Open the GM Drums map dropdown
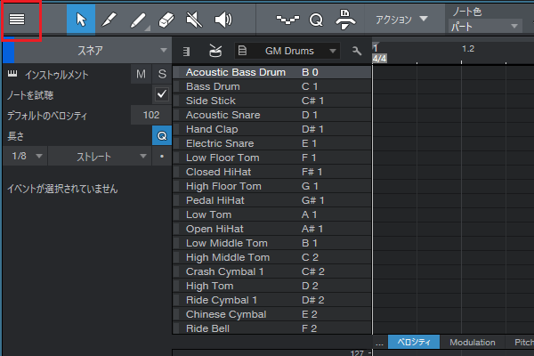 coord(287,51)
